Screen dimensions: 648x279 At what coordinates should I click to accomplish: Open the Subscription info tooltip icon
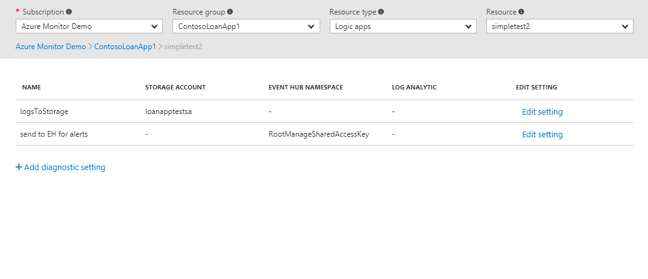point(69,11)
